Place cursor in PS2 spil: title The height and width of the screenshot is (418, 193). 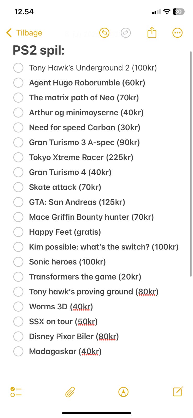(38, 50)
